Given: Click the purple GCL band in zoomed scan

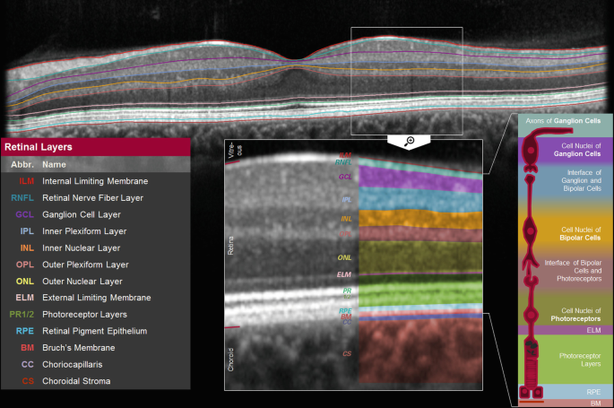Looking at the screenshot, I should pyautogui.click(x=412, y=179).
